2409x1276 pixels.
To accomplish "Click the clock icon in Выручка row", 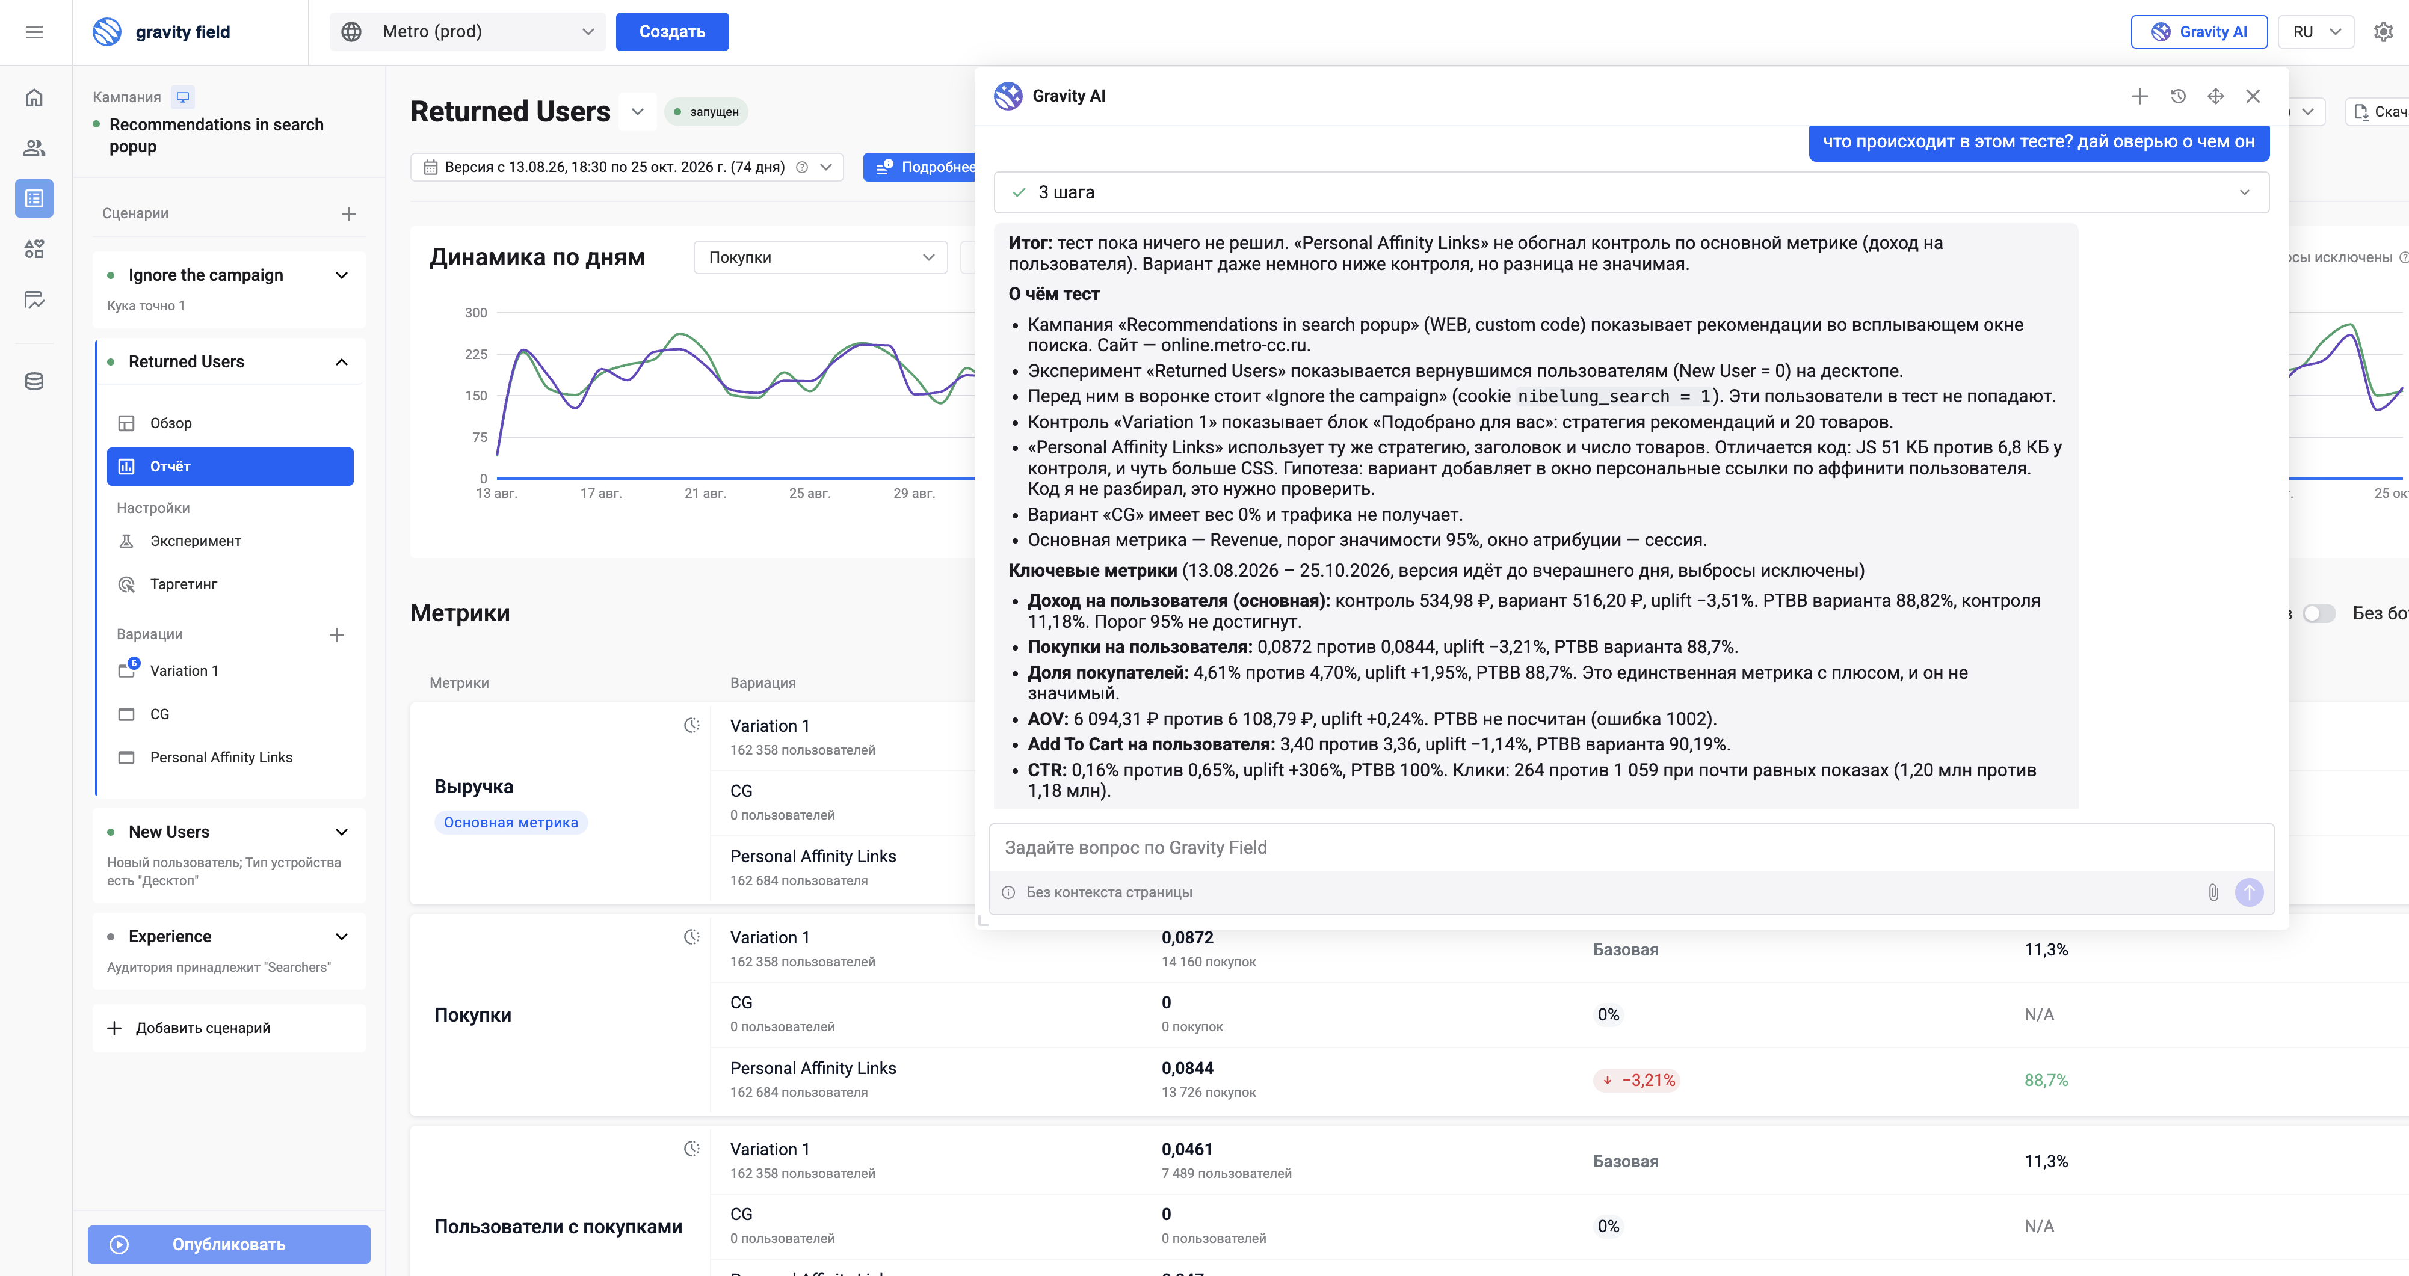I will point(691,725).
